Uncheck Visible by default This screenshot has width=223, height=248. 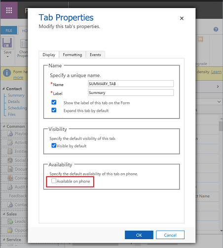point(54,145)
